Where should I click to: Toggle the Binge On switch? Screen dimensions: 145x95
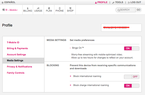click(132, 48)
